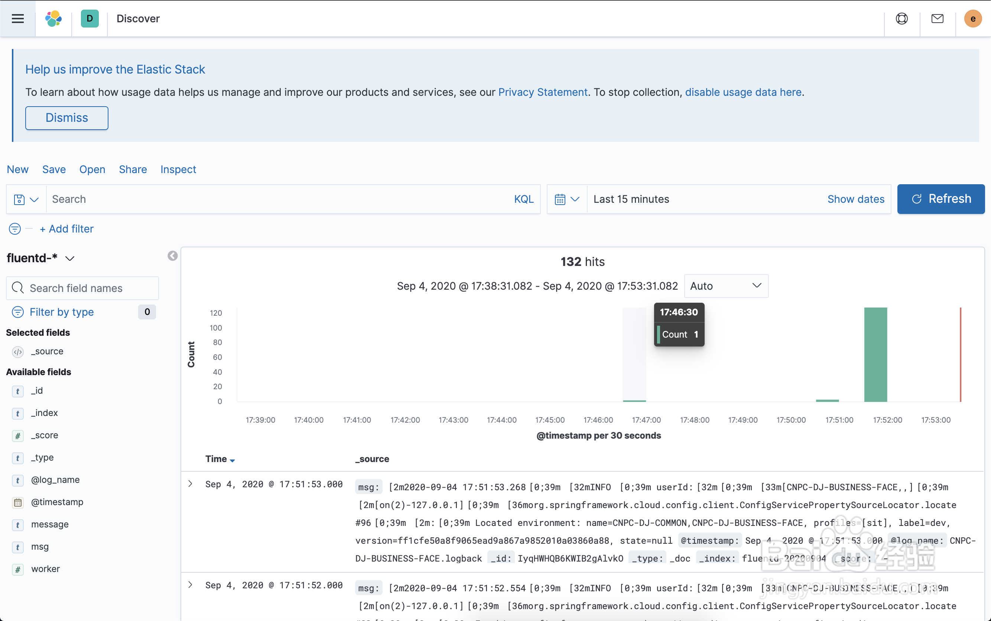Viewport: 991px width, 621px height.
Task: Open the mail newsfeed icon
Action: pos(937,19)
